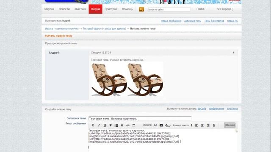Image resolution: width=271 pixels, height=152 pixels.
Task: Open the Пристрой menu item
Action: tap(111, 9)
